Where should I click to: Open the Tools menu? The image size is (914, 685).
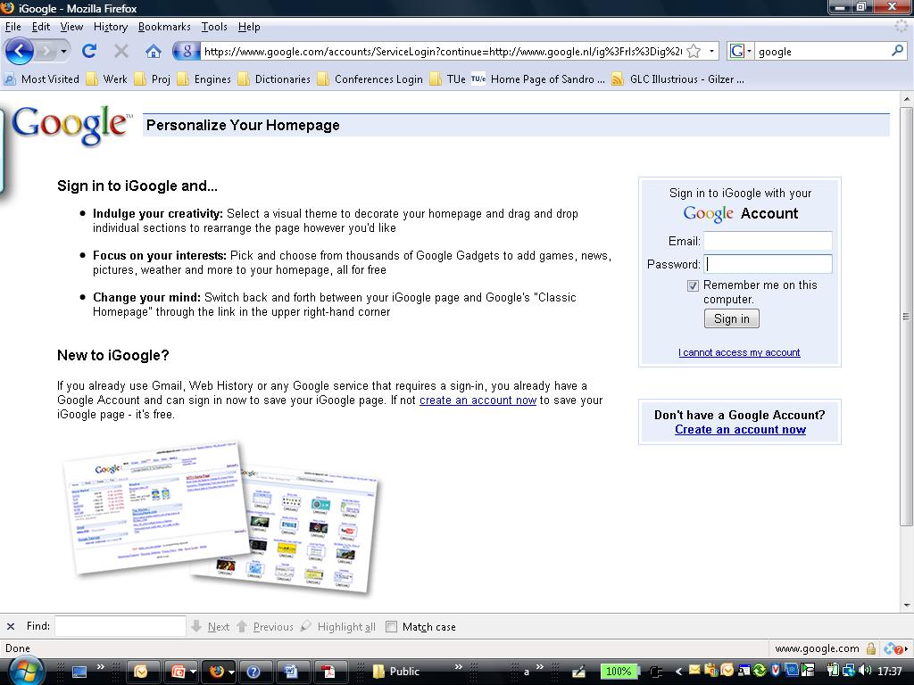tap(214, 27)
